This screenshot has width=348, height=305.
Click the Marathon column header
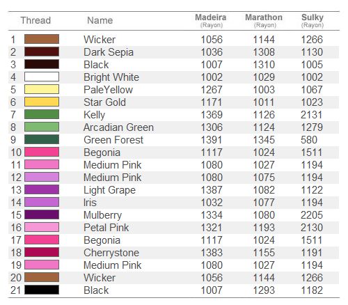point(264,21)
